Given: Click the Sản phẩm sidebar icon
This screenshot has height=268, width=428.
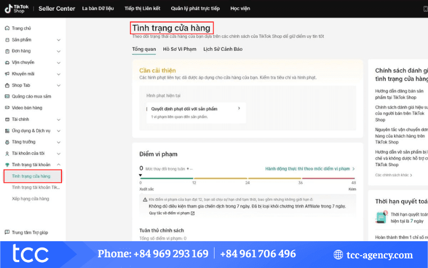Looking at the screenshot, I should tap(7, 40).
